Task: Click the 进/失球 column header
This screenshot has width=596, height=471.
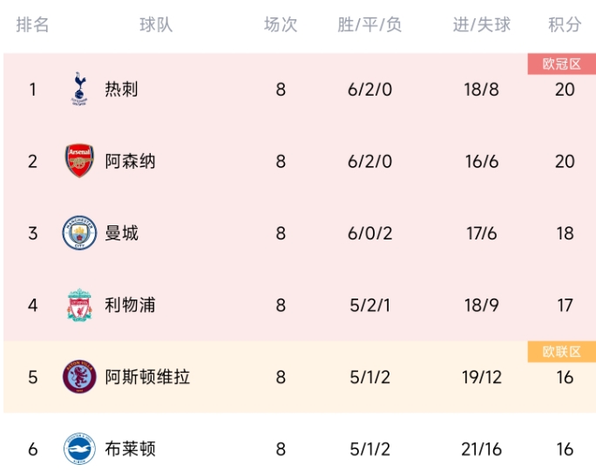Action: [482, 24]
